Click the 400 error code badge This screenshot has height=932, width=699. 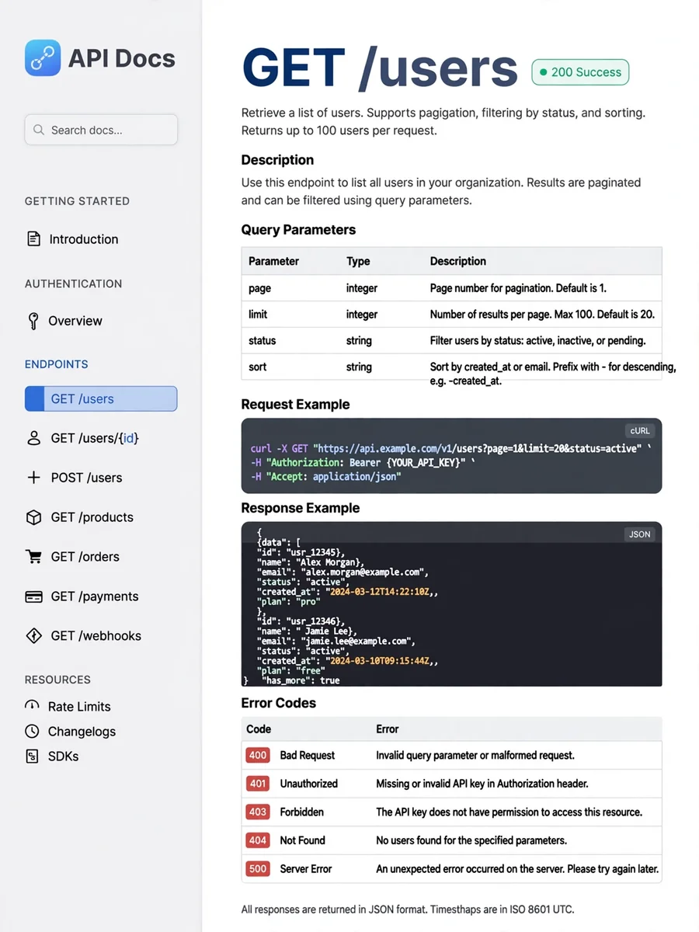click(x=258, y=755)
